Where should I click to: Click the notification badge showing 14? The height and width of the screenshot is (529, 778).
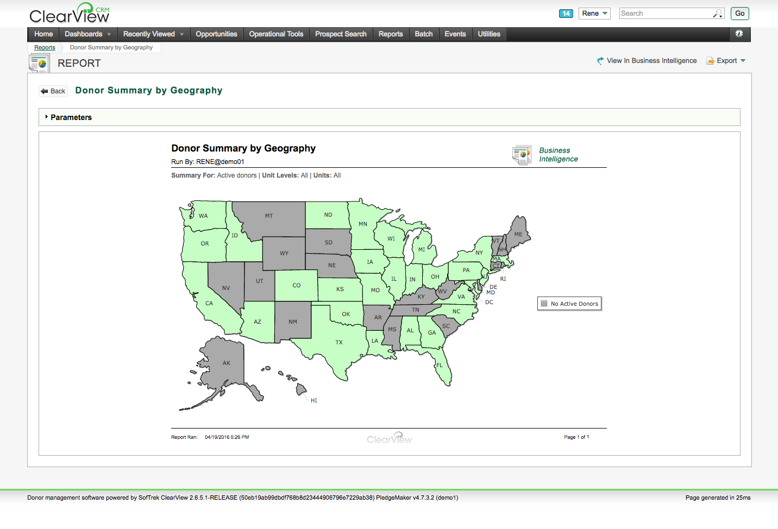(x=566, y=14)
